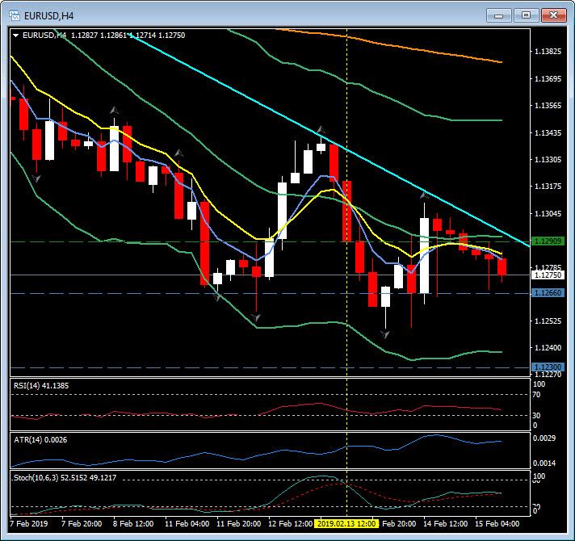
Task: Maximize the EURUSD,H4 chart window
Action: [527, 15]
